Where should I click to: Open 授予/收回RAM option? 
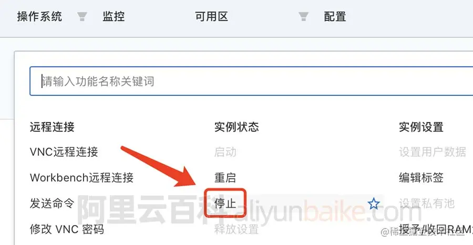click(x=436, y=229)
